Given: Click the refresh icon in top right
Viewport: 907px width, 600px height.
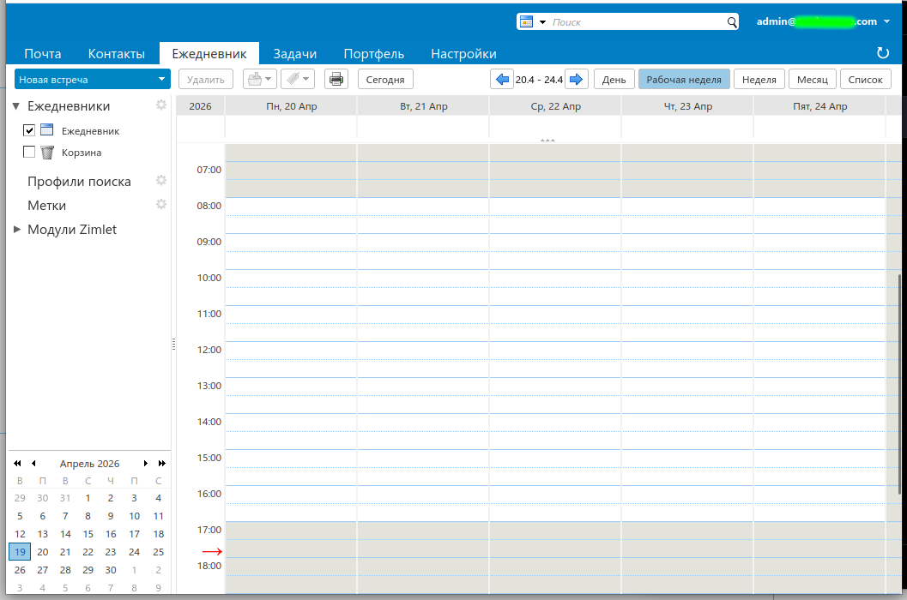Looking at the screenshot, I should pyautogui.click(x=883, y=53).
